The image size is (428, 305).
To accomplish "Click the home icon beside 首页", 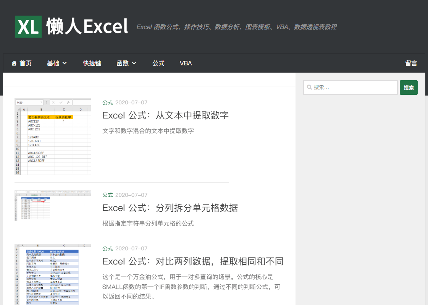I will (x=14, y=63).
